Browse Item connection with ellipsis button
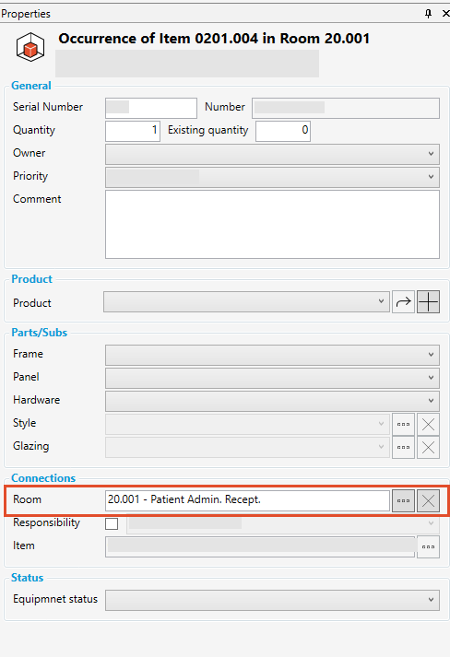The image size is (450, 657). (428, 546)
